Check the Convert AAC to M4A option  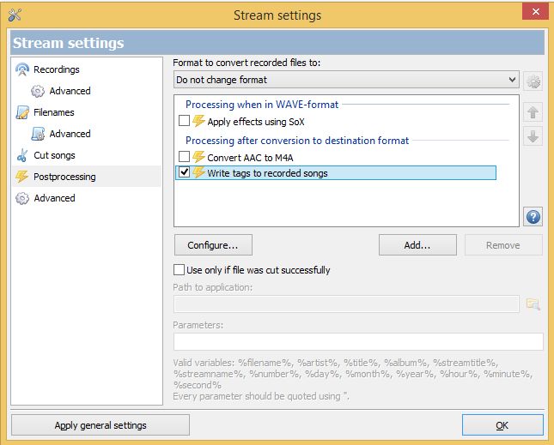tap(184, 157)
